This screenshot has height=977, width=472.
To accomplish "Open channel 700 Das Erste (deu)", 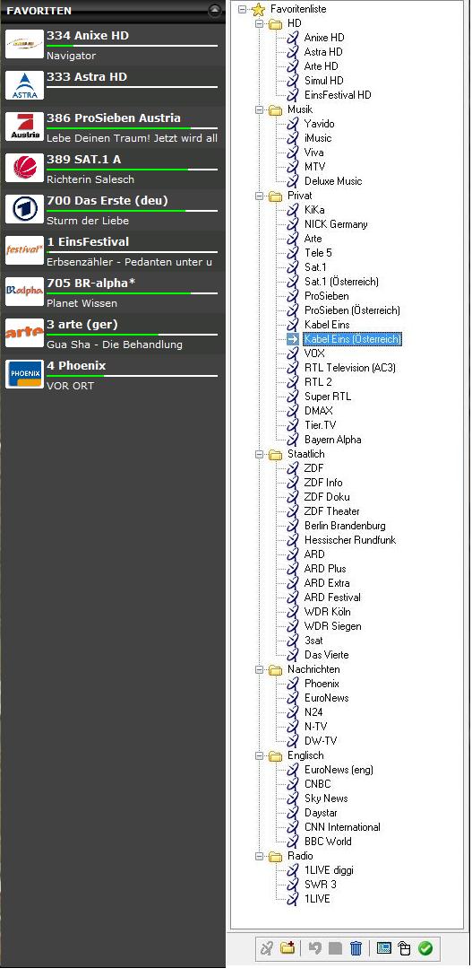I will pos(111,209).
